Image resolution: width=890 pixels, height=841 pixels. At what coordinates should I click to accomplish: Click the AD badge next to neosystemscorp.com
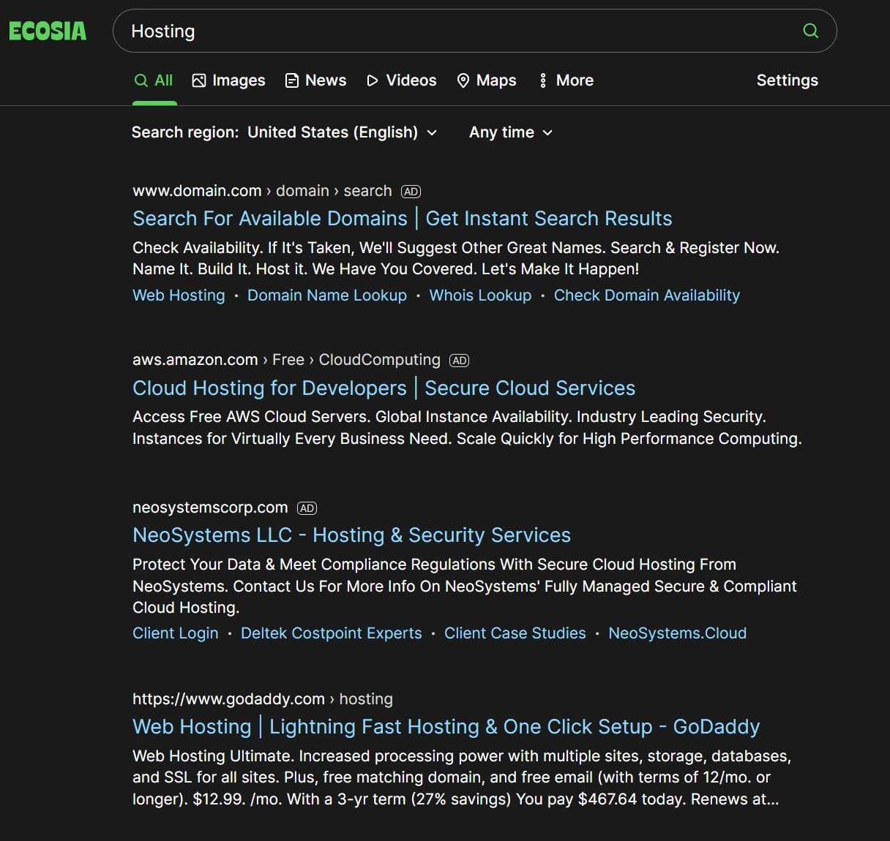tap(307, 508)
